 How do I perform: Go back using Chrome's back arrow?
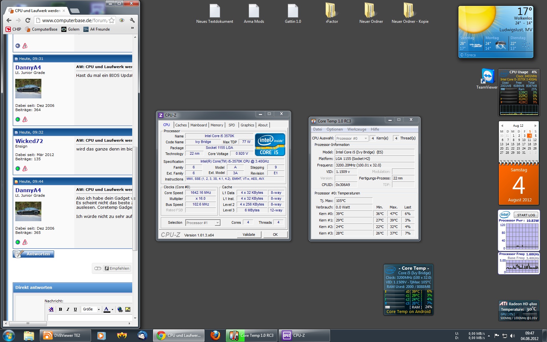pos(9,20)
